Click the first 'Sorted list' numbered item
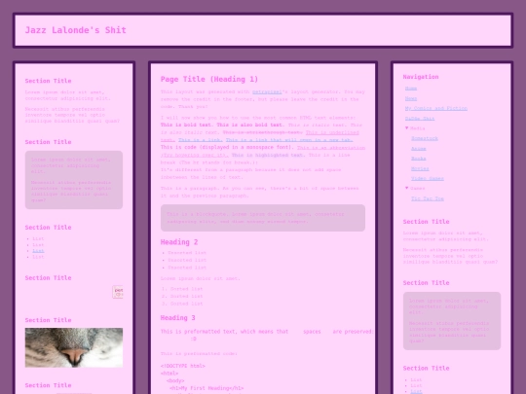 [x=186, y=289]
